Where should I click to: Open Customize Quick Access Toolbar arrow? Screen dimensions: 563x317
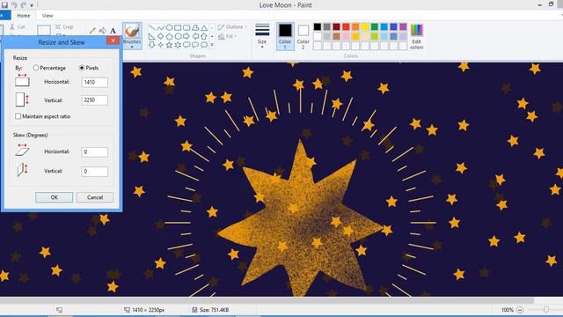32,5
